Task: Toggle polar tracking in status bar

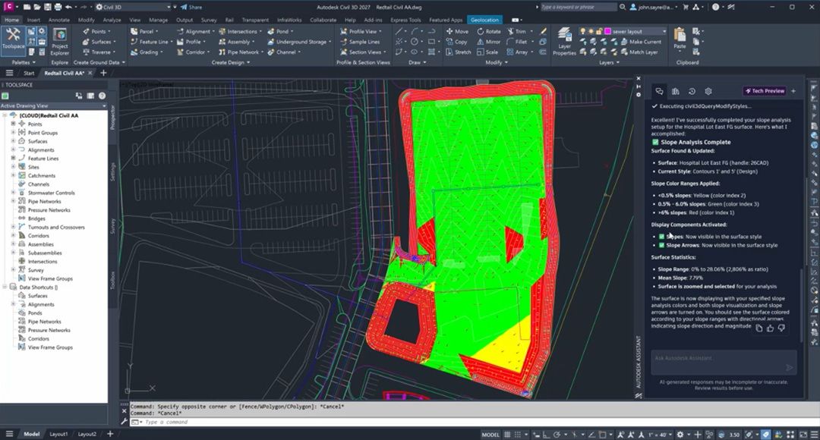Action: pyautogui.click(x=557, y=434)
